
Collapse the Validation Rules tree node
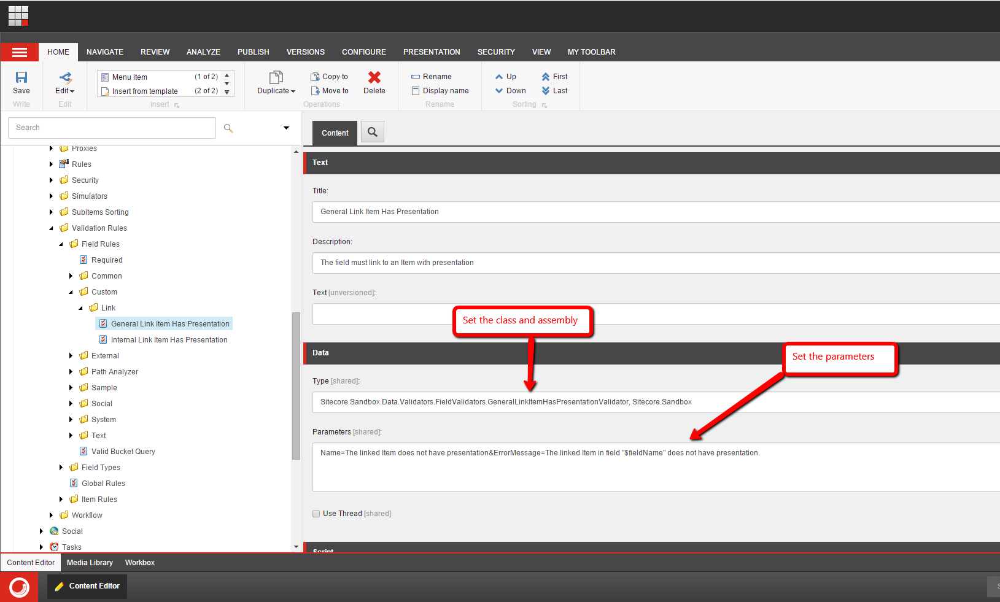[x=52, y=228]
